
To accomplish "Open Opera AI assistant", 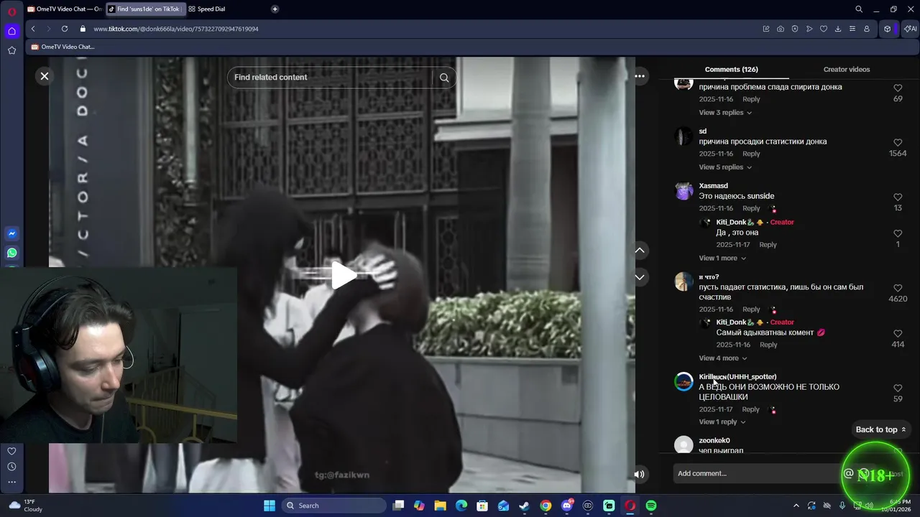I will click(911, 29).
